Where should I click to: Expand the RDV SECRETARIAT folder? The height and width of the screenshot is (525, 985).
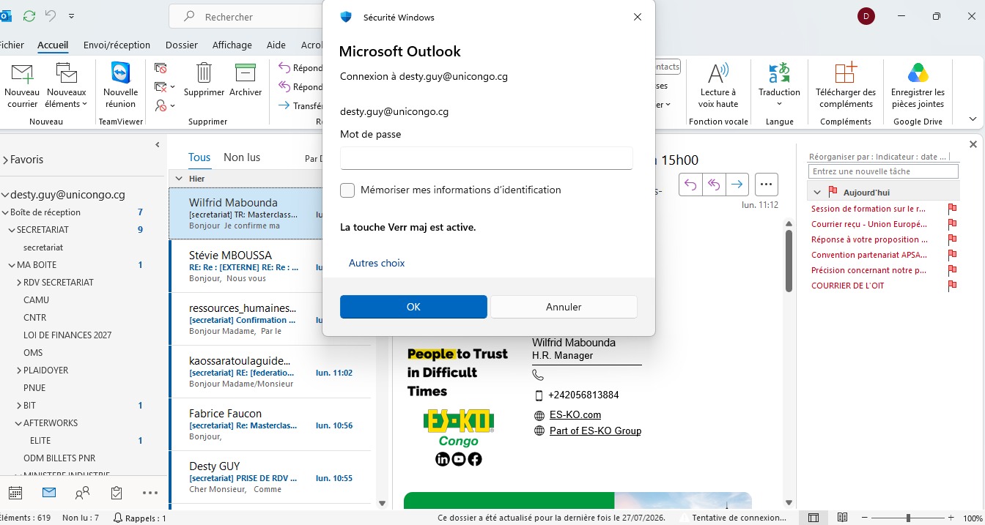(19, 283)
